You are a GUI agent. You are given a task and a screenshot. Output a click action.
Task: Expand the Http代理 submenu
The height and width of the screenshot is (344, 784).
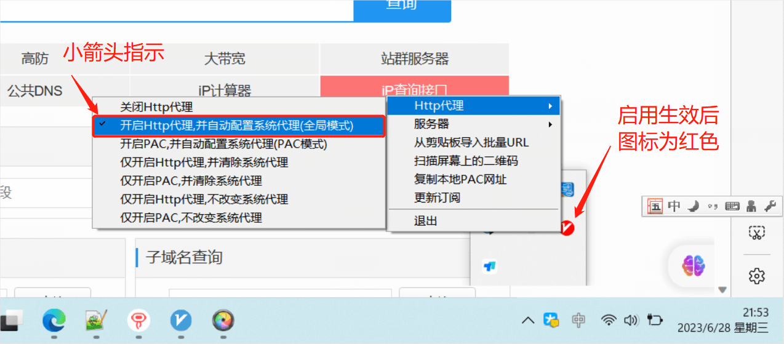coord(473,106)
